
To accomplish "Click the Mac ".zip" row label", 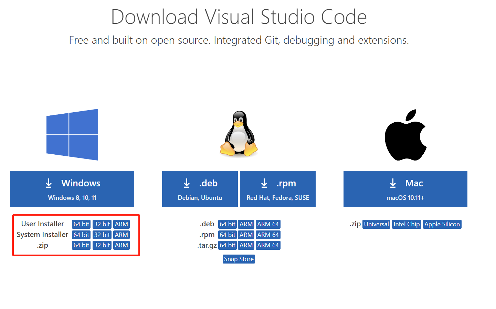I will tap(355, 224).
